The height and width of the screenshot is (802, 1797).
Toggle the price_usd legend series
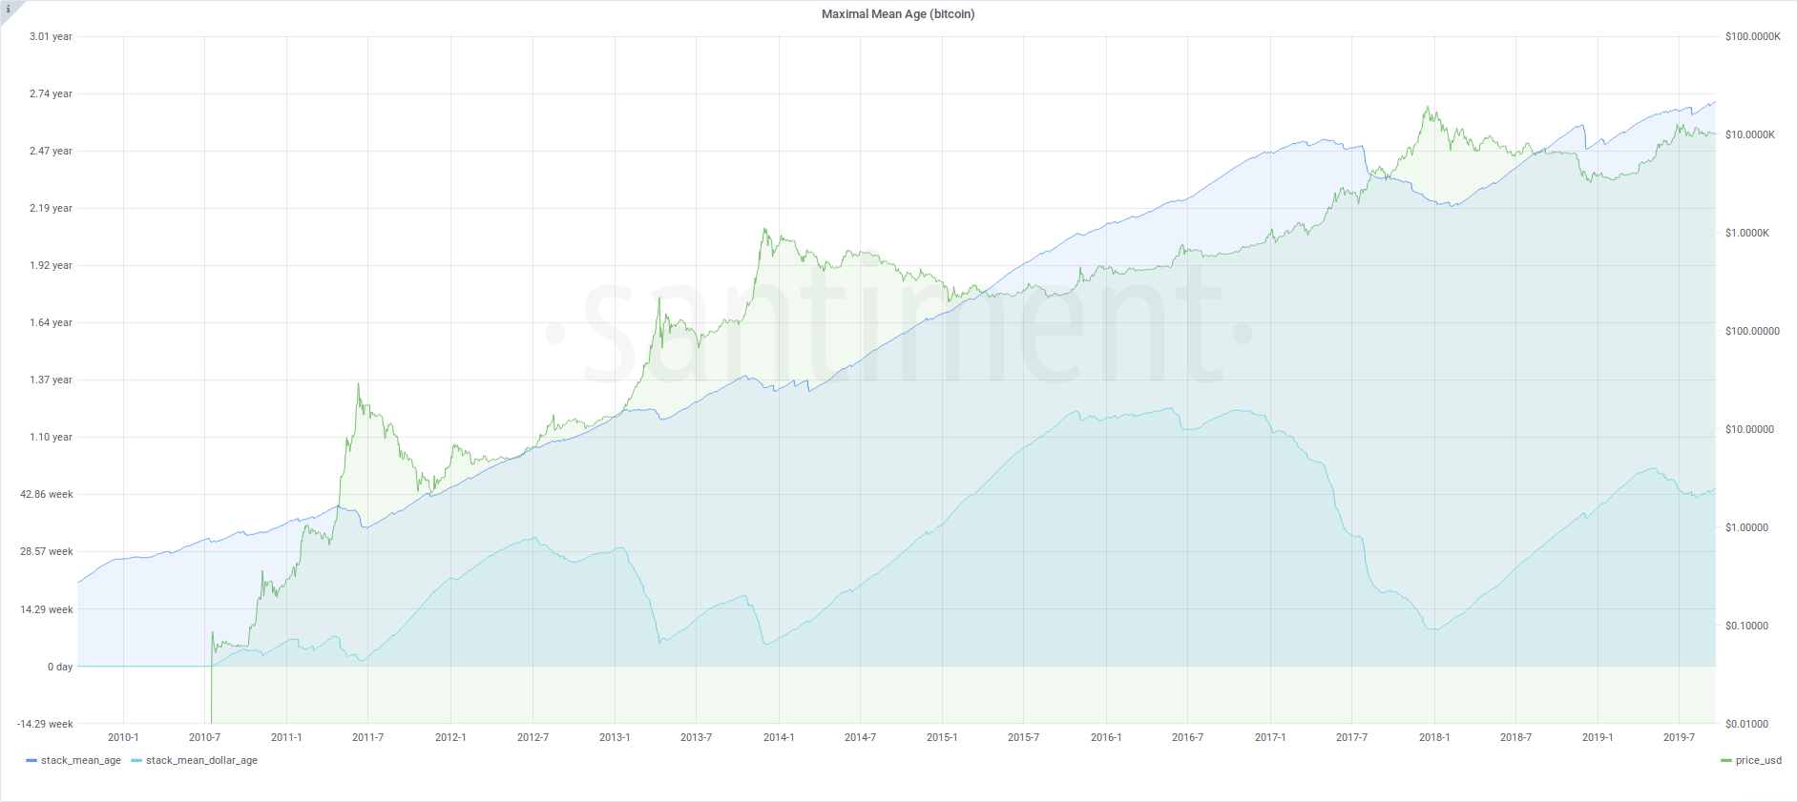point(1758,761)
